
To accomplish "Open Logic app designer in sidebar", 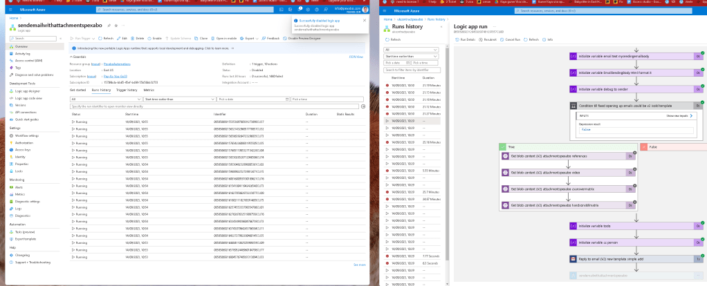I will [x=26, y=91].
